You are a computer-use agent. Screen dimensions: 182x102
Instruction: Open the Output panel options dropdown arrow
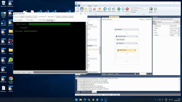point(178,76)
